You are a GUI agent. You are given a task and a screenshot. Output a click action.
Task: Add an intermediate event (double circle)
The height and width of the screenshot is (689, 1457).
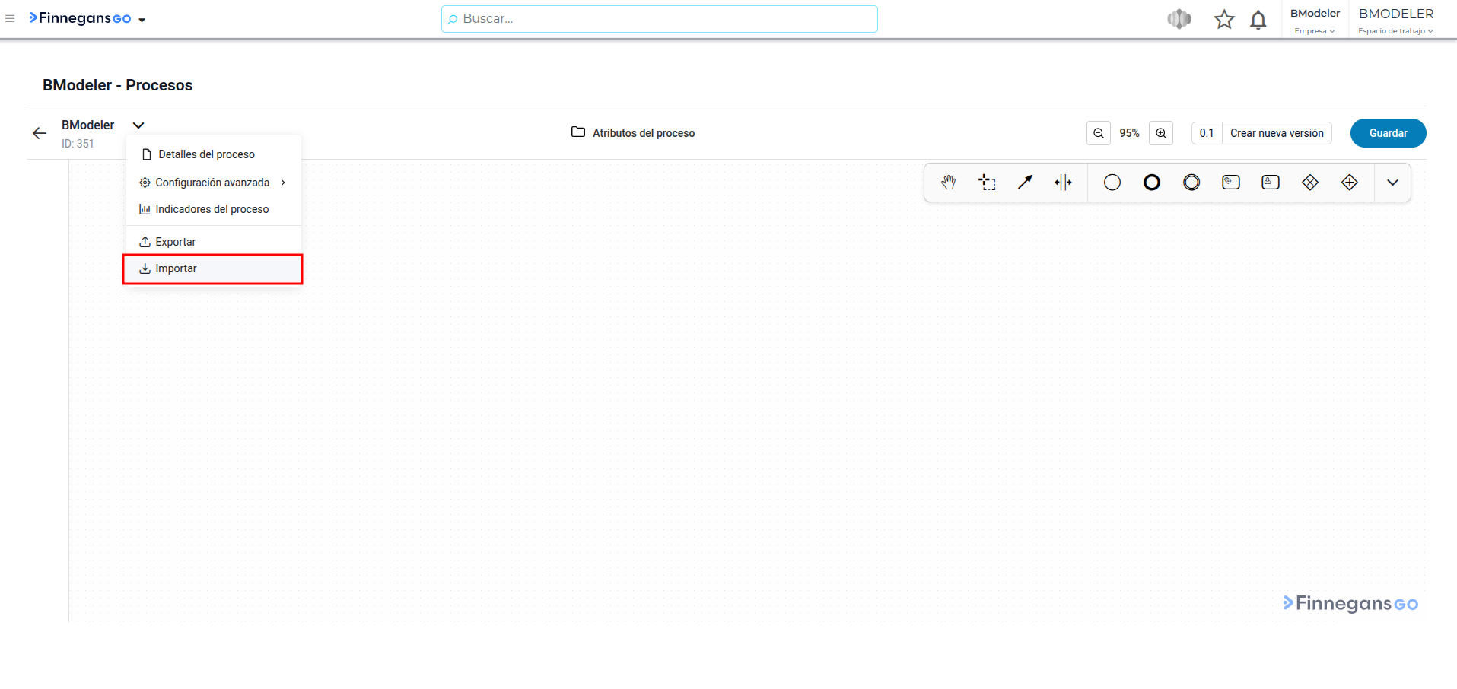click(1191, 183)
